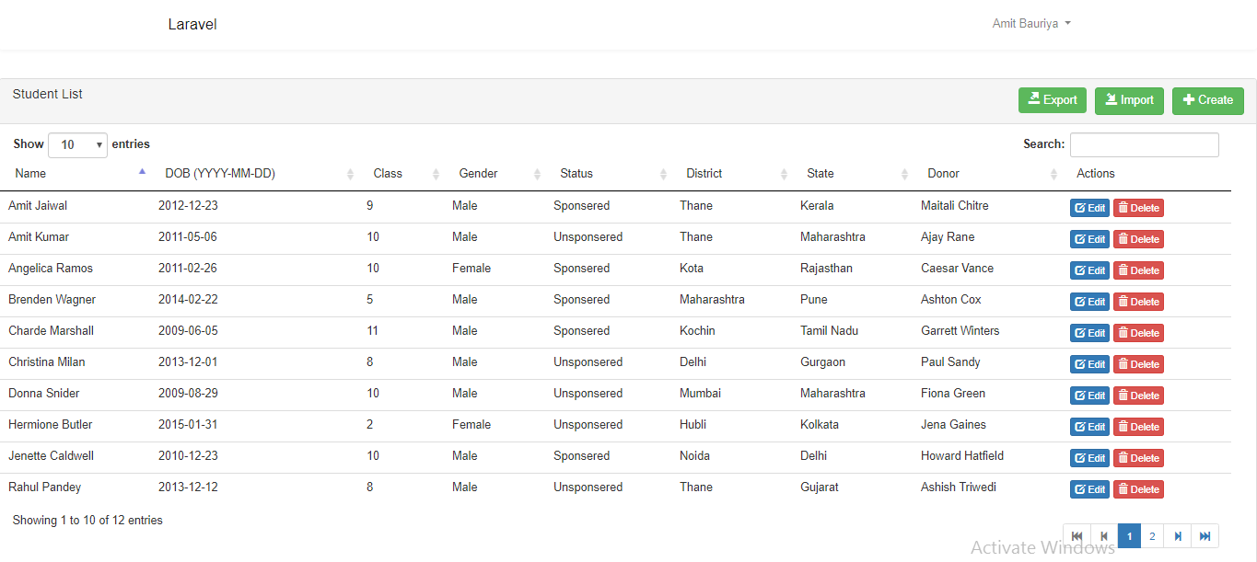
Task: Click the Search input field
Action: pyautogui.click(x=1144, y=144)
